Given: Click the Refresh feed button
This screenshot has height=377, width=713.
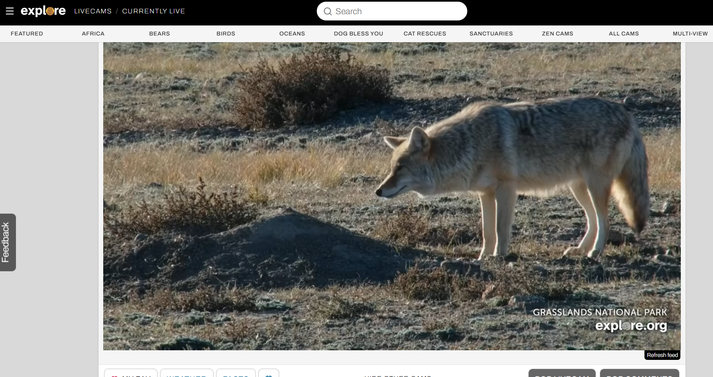Looking at the screenshot, I should [662, 355].
